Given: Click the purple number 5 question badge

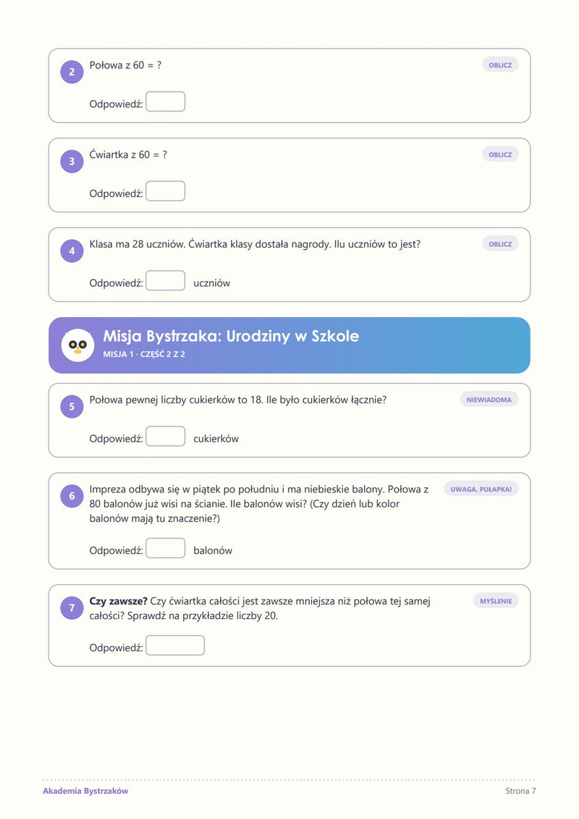Looking at the screenshot, I should click(72, 406).
